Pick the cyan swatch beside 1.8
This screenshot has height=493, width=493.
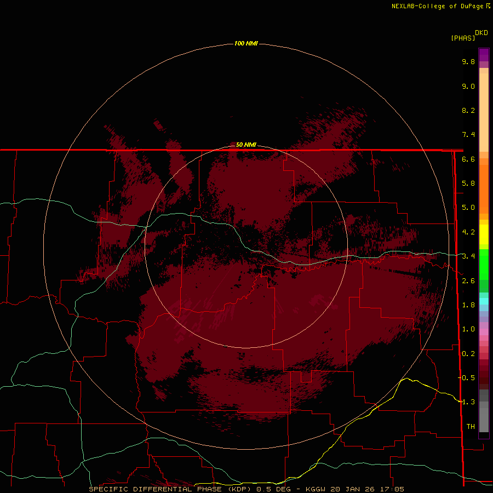(484, 301)
